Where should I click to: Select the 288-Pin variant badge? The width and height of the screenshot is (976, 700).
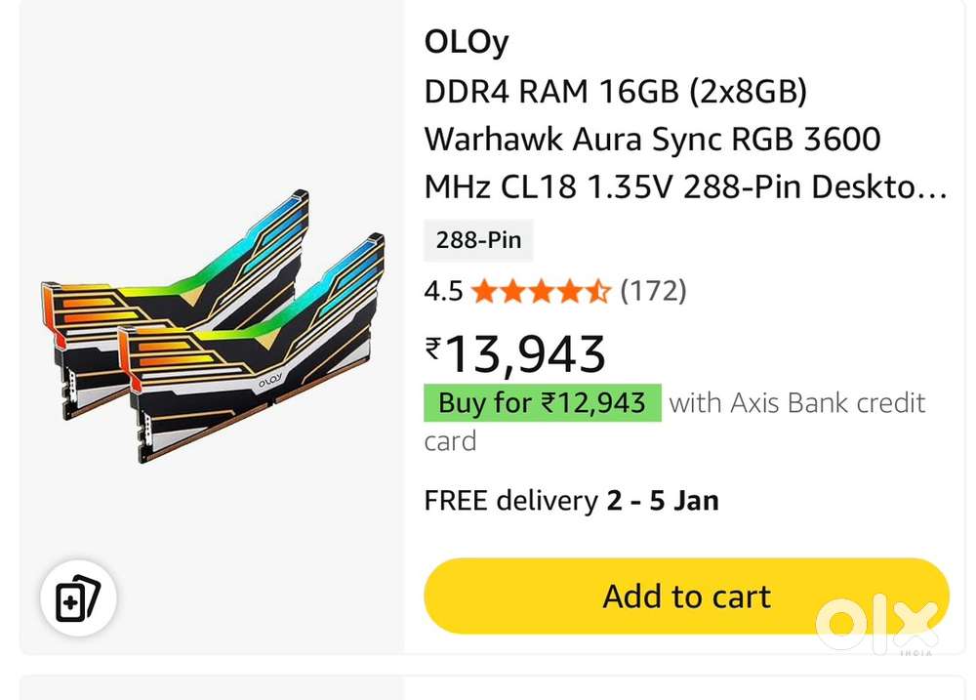coord(478,240)
